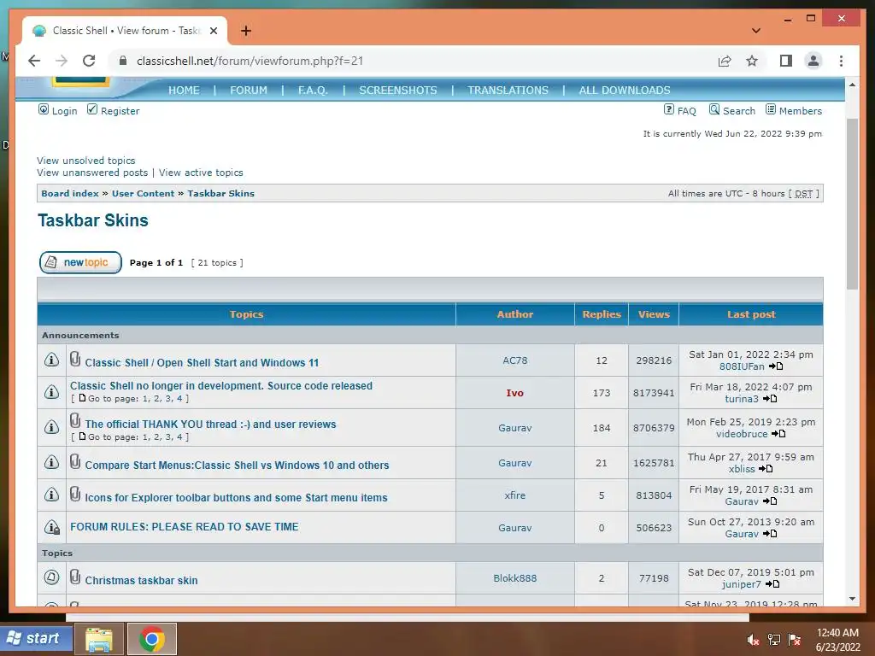
Task: Open The official THANK YOU thread topic
Action: tap(210, 425)
